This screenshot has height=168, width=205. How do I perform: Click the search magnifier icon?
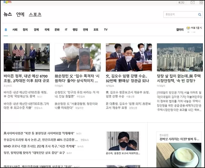pyautogui.click(x=199, y=15)
